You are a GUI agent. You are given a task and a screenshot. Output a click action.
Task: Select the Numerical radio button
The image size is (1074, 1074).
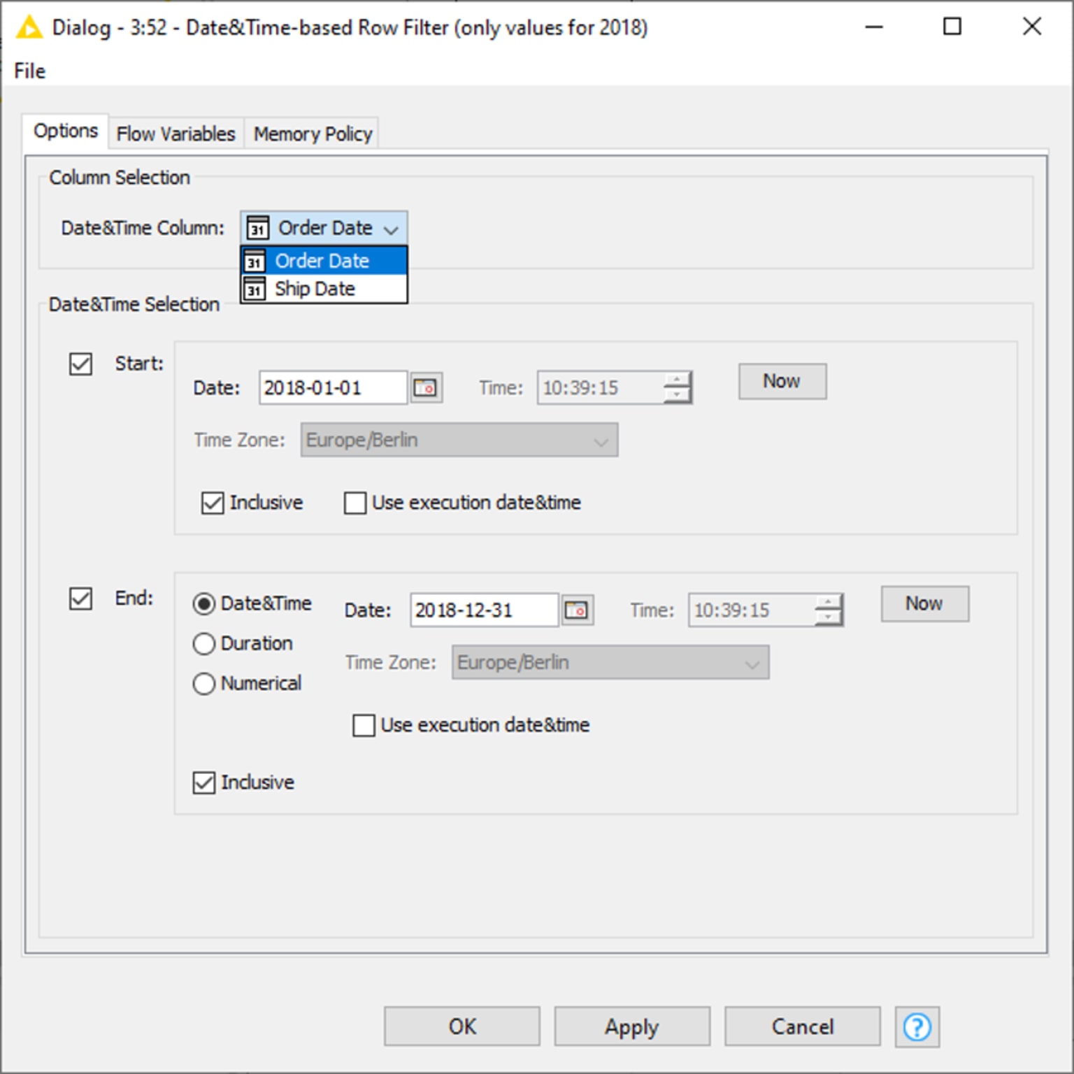204,683
